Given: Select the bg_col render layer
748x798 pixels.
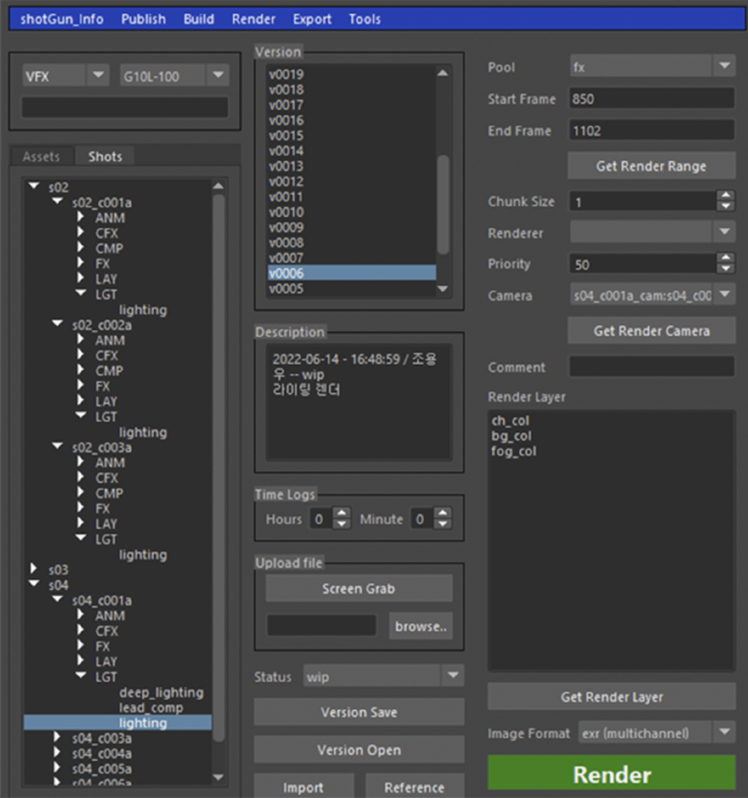Looking at the screenshot, I should (511, 436).
